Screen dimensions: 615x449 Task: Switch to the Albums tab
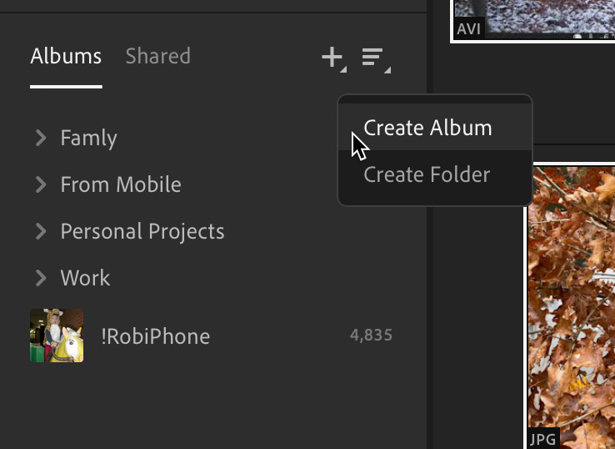tap(66, 57)
